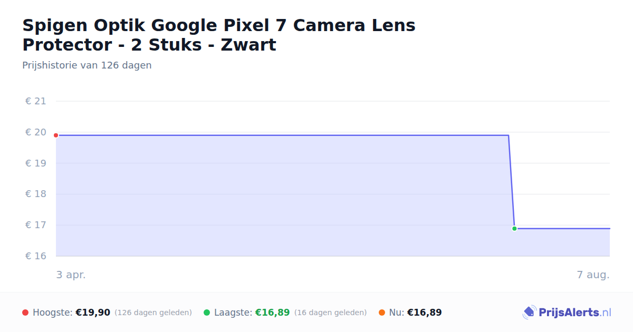Select the € 21 axis label

(36, 101)
